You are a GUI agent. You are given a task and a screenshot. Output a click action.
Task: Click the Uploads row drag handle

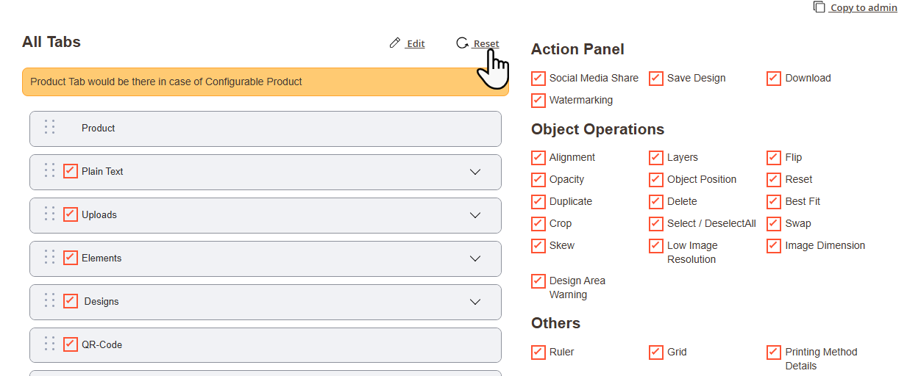click(x=49, y=214)
